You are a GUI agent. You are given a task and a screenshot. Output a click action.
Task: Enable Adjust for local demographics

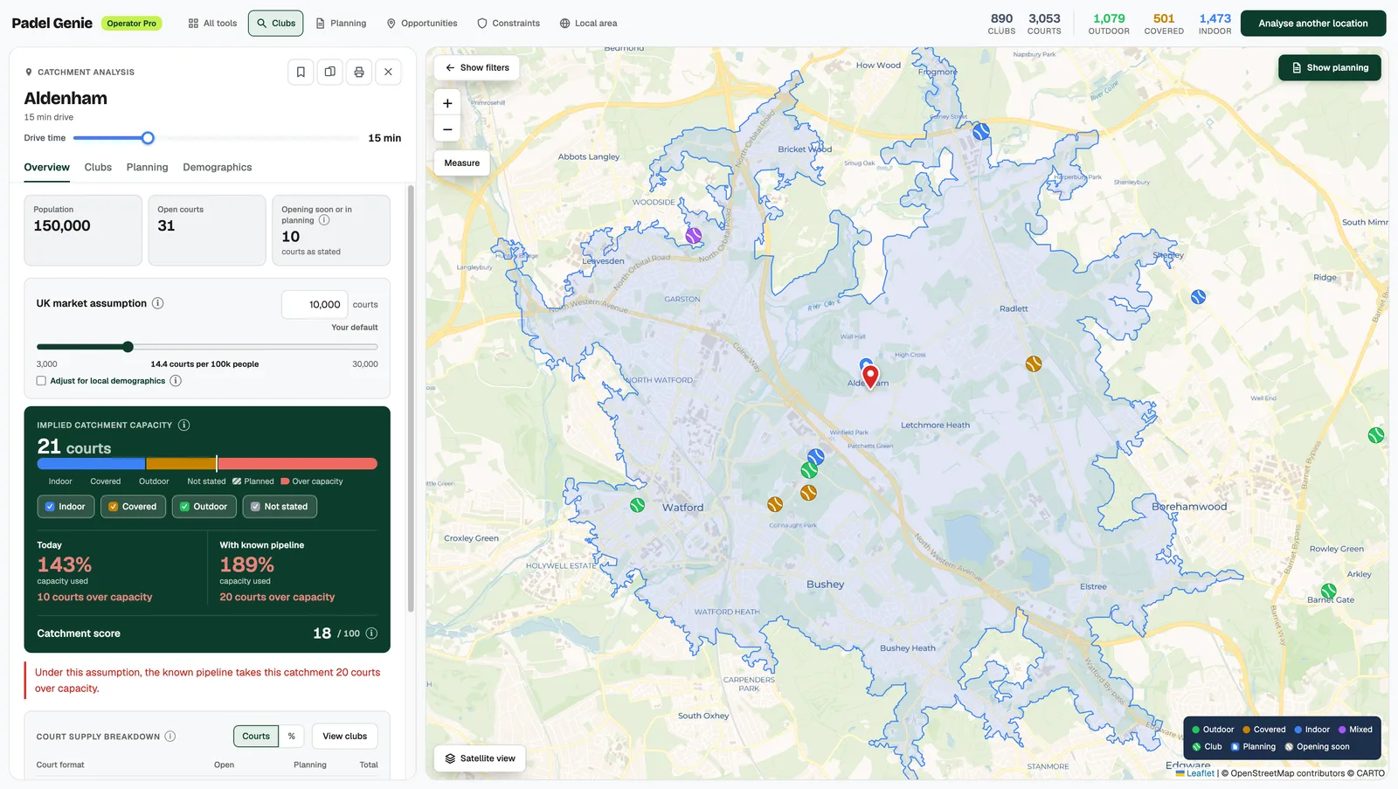coord(41,381)
